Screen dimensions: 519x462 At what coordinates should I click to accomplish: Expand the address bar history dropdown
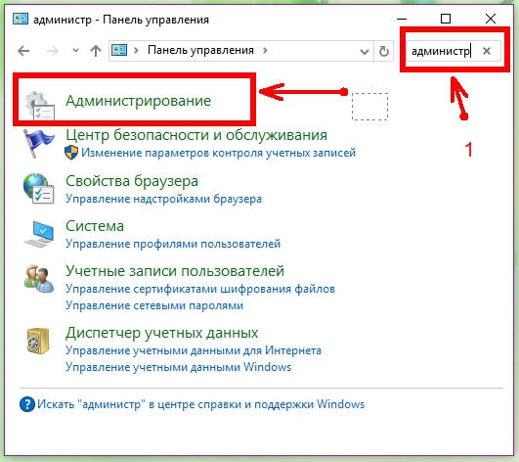click(365, 51)
